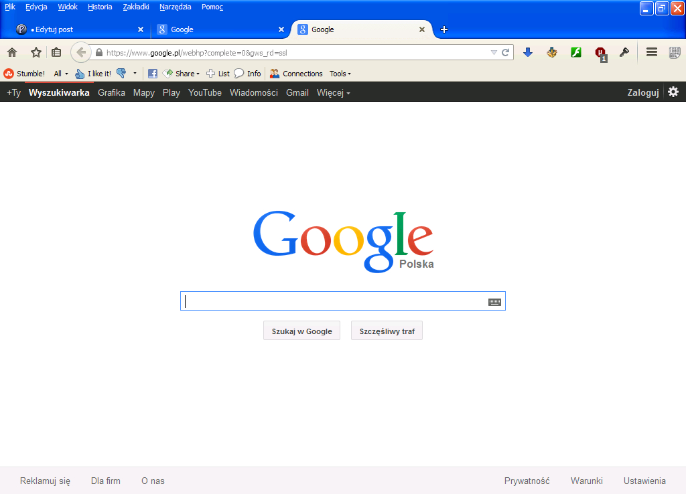
Task: Open a new tab with plus button
Action: coord(444,29)
